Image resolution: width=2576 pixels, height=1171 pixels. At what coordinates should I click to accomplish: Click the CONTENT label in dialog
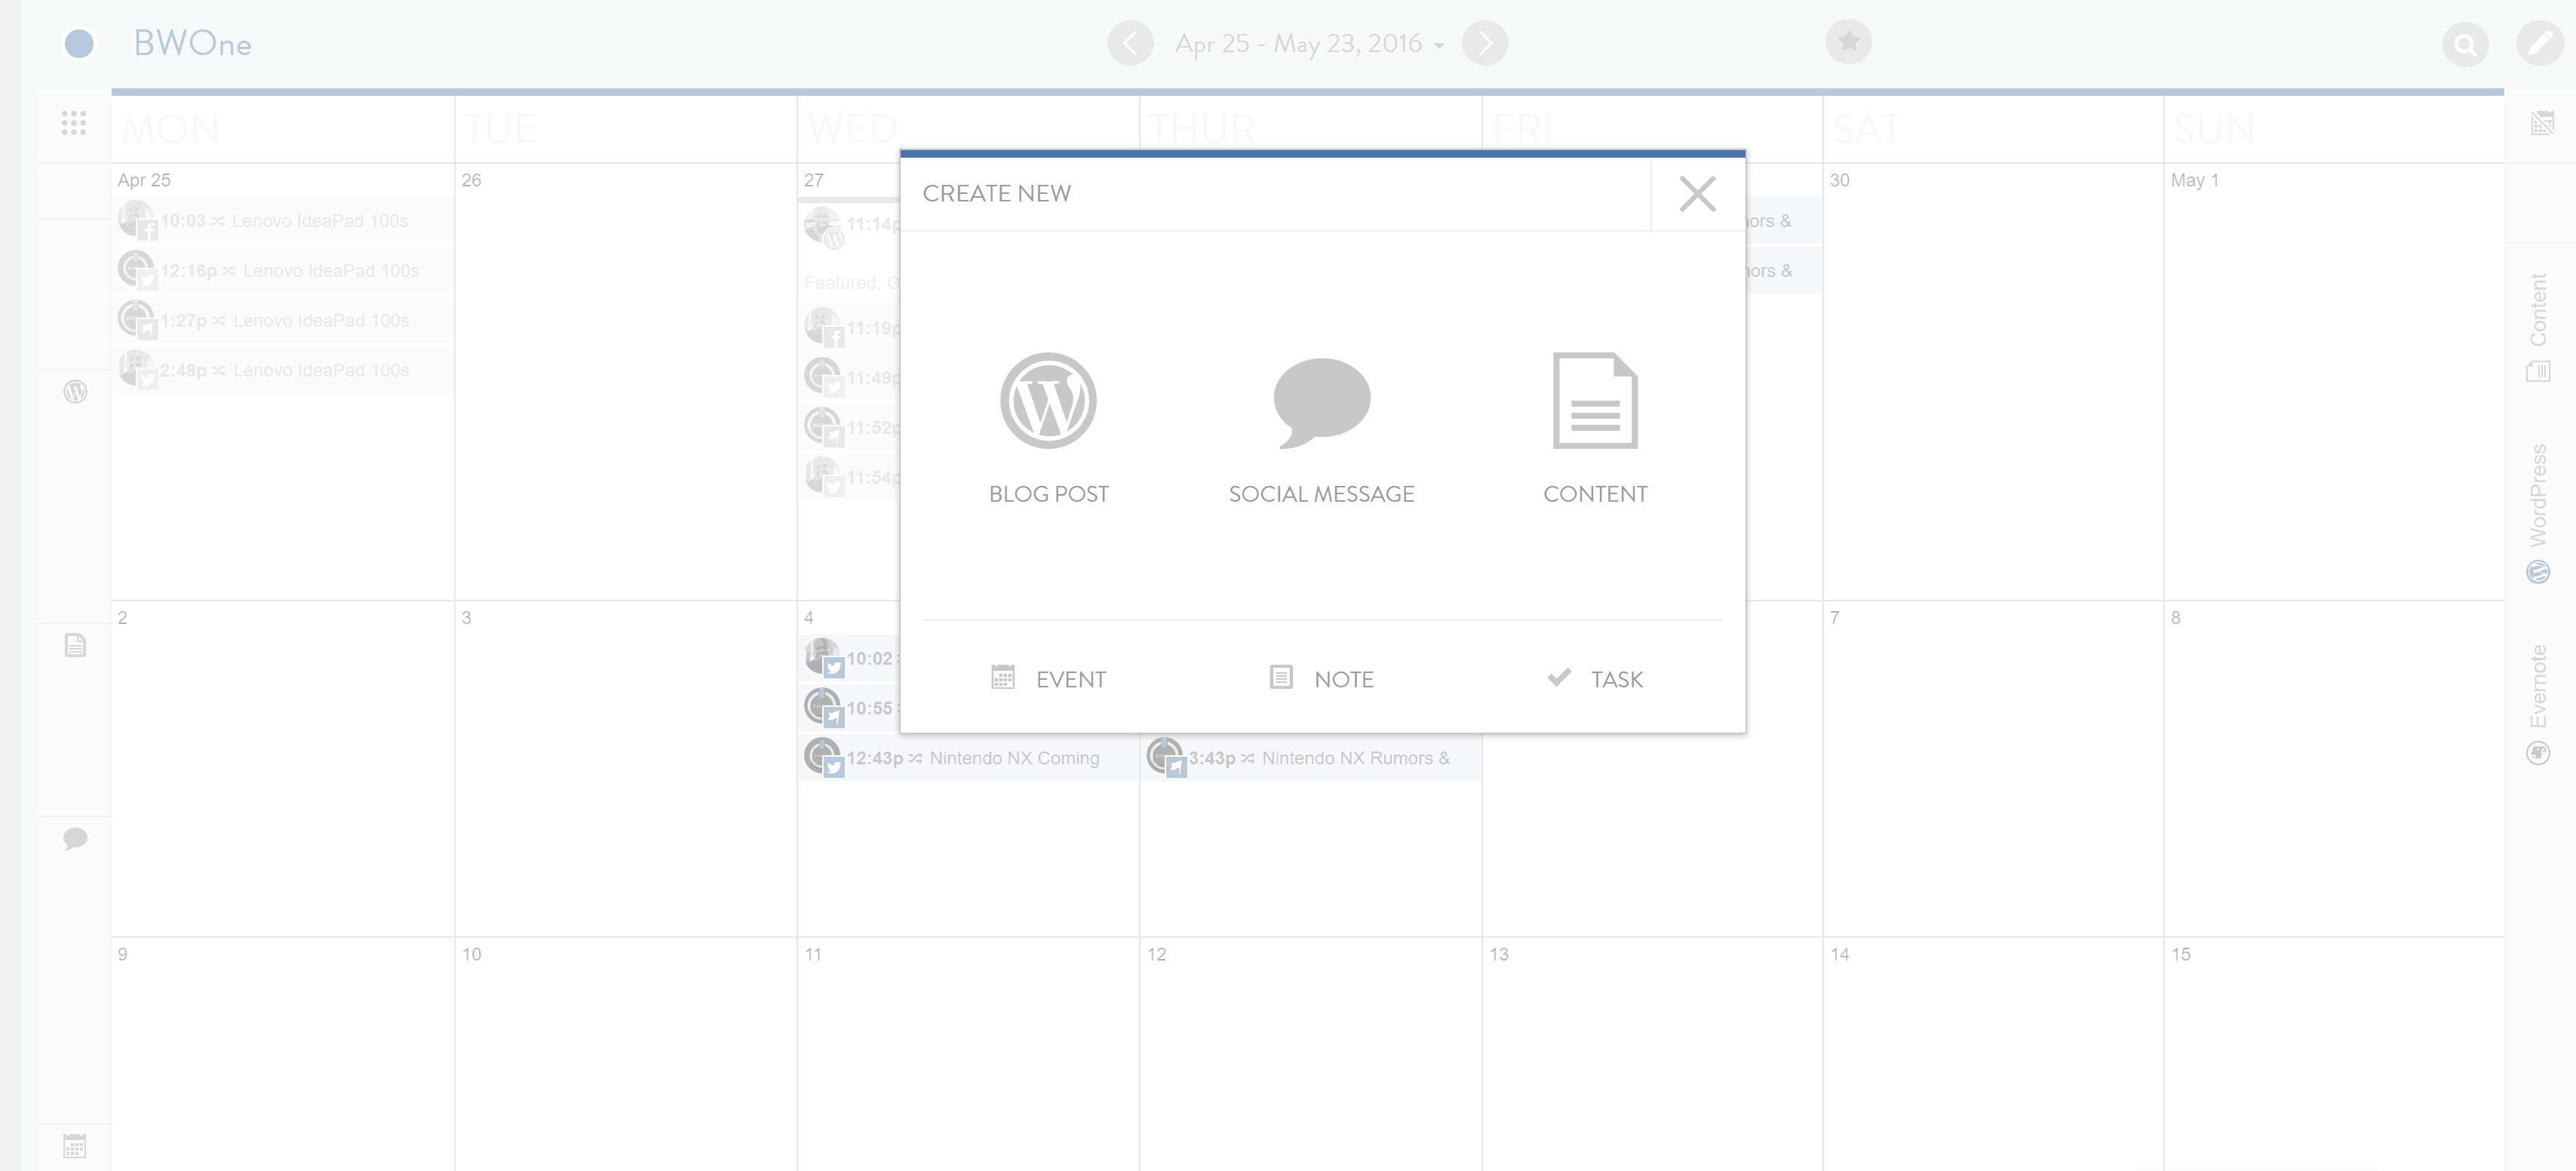(1595, 494)
